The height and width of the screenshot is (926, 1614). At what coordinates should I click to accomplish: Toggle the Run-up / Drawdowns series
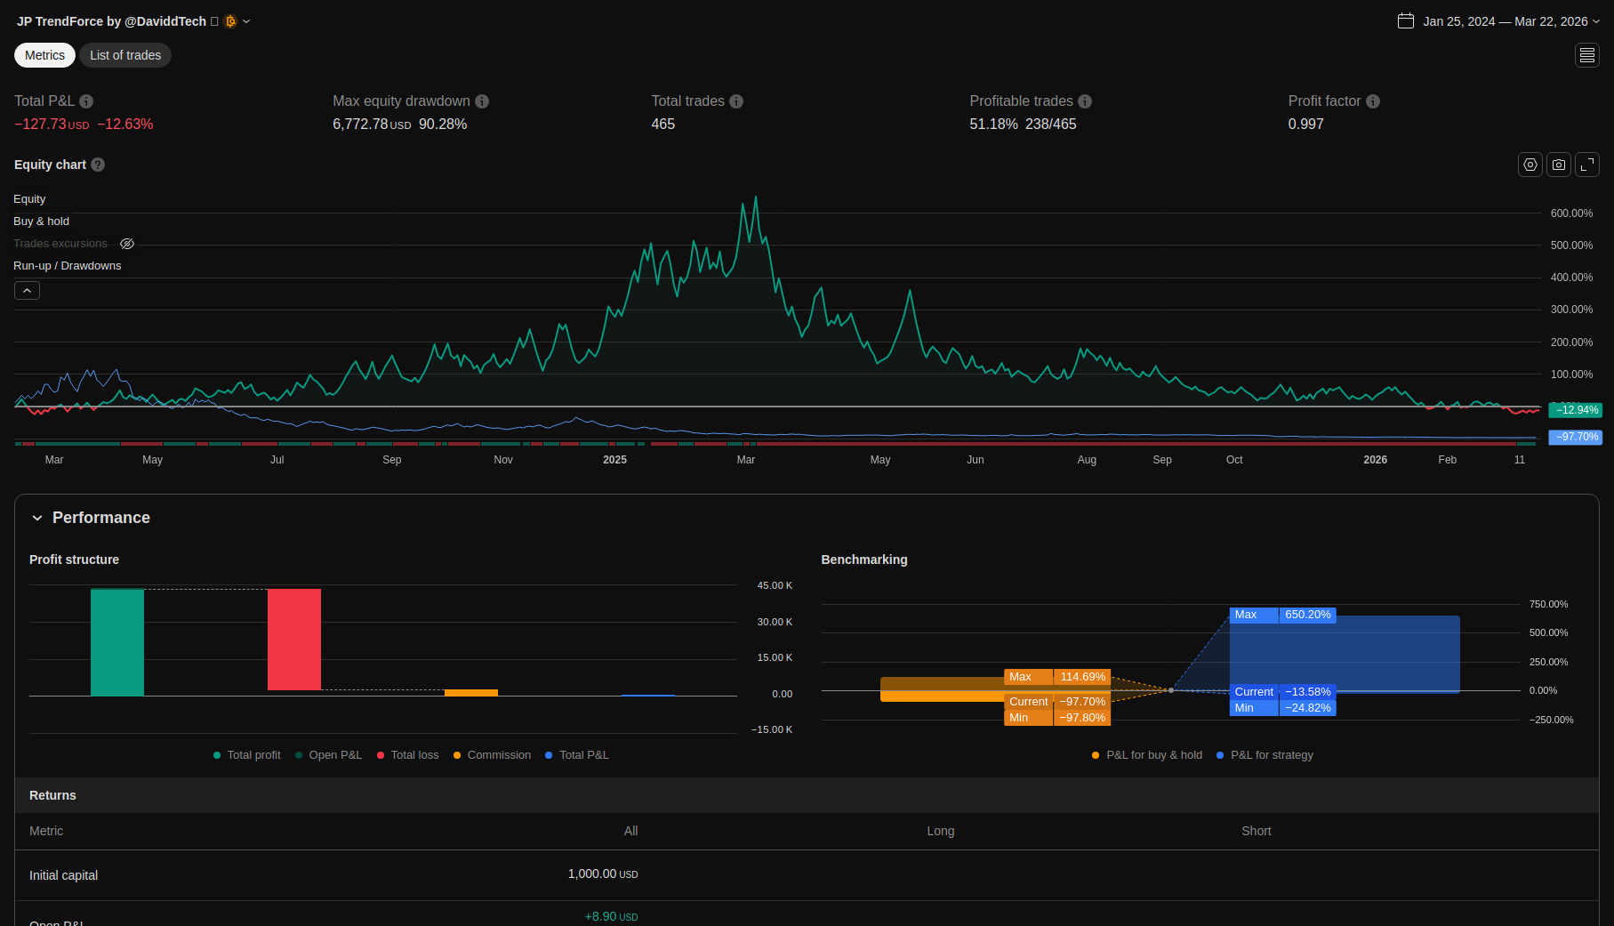(68, 266)
